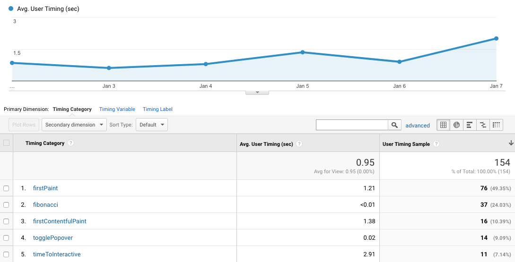Image resolution: width=515 pixels, height=262 pixels.
Task: Click the Plot Rows button
Action: pyautogui.click(x=24, y=125)
